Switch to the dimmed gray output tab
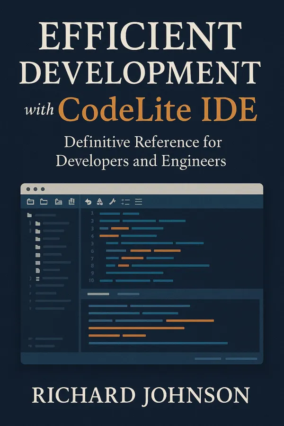 click(x=128, y=294)
